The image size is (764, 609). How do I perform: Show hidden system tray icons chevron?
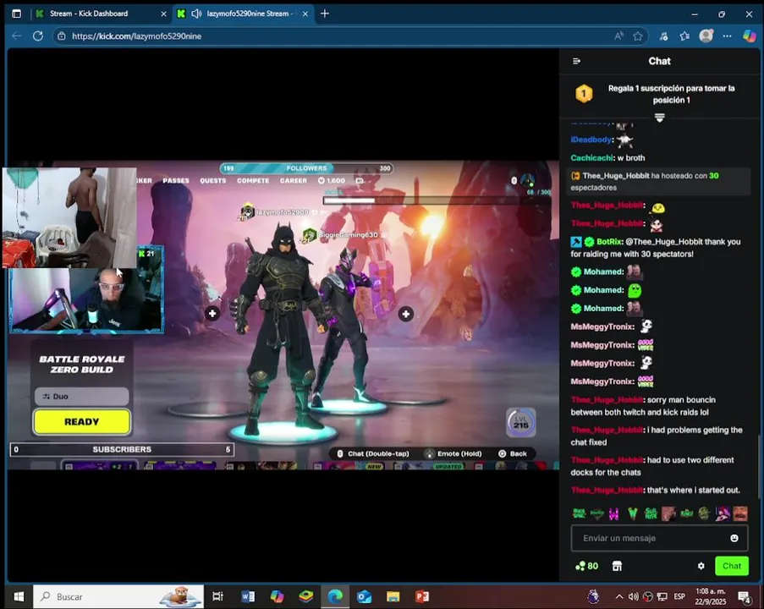point(618,596)
